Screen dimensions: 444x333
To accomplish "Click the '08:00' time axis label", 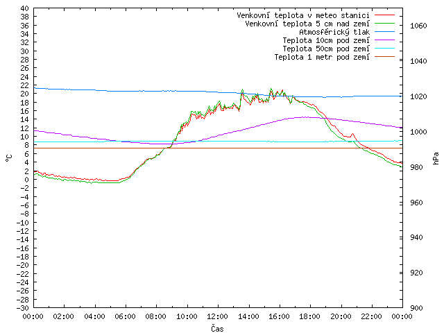I will coord(156,316).
